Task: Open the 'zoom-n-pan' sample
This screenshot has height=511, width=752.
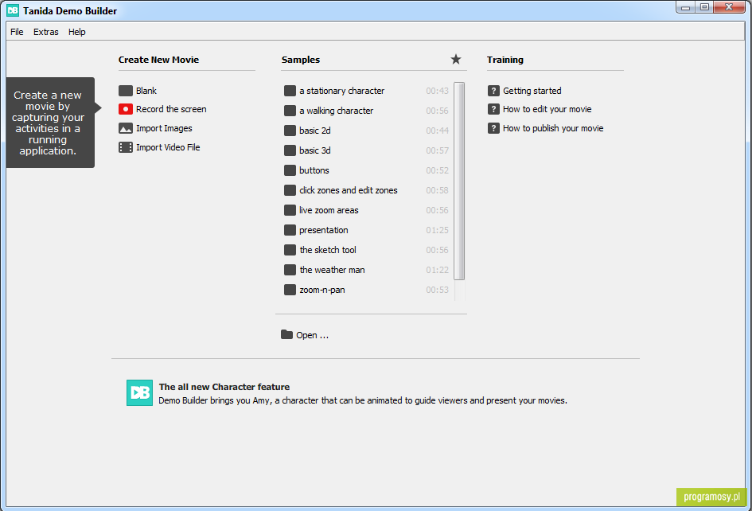Action: pos(321,290)
